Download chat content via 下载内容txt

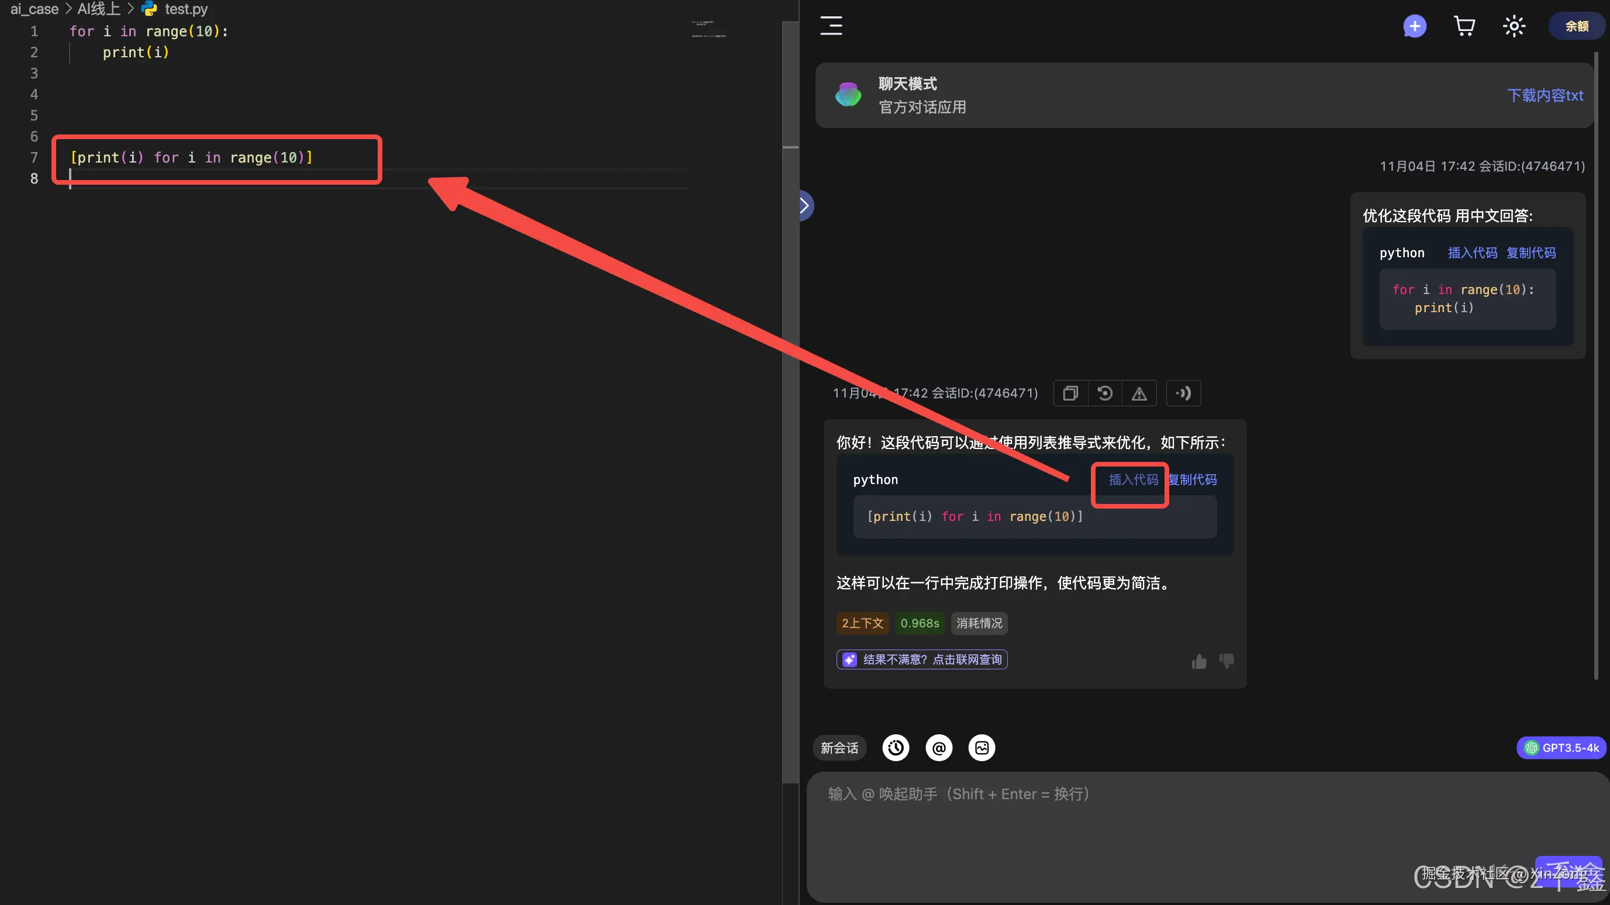1545,95
